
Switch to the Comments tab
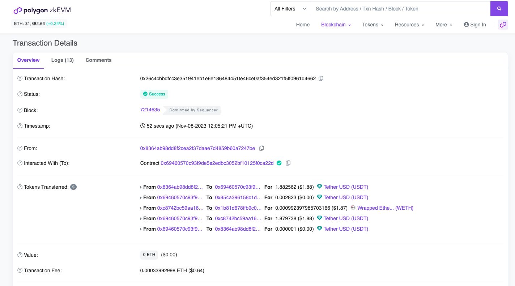[98, 60]
